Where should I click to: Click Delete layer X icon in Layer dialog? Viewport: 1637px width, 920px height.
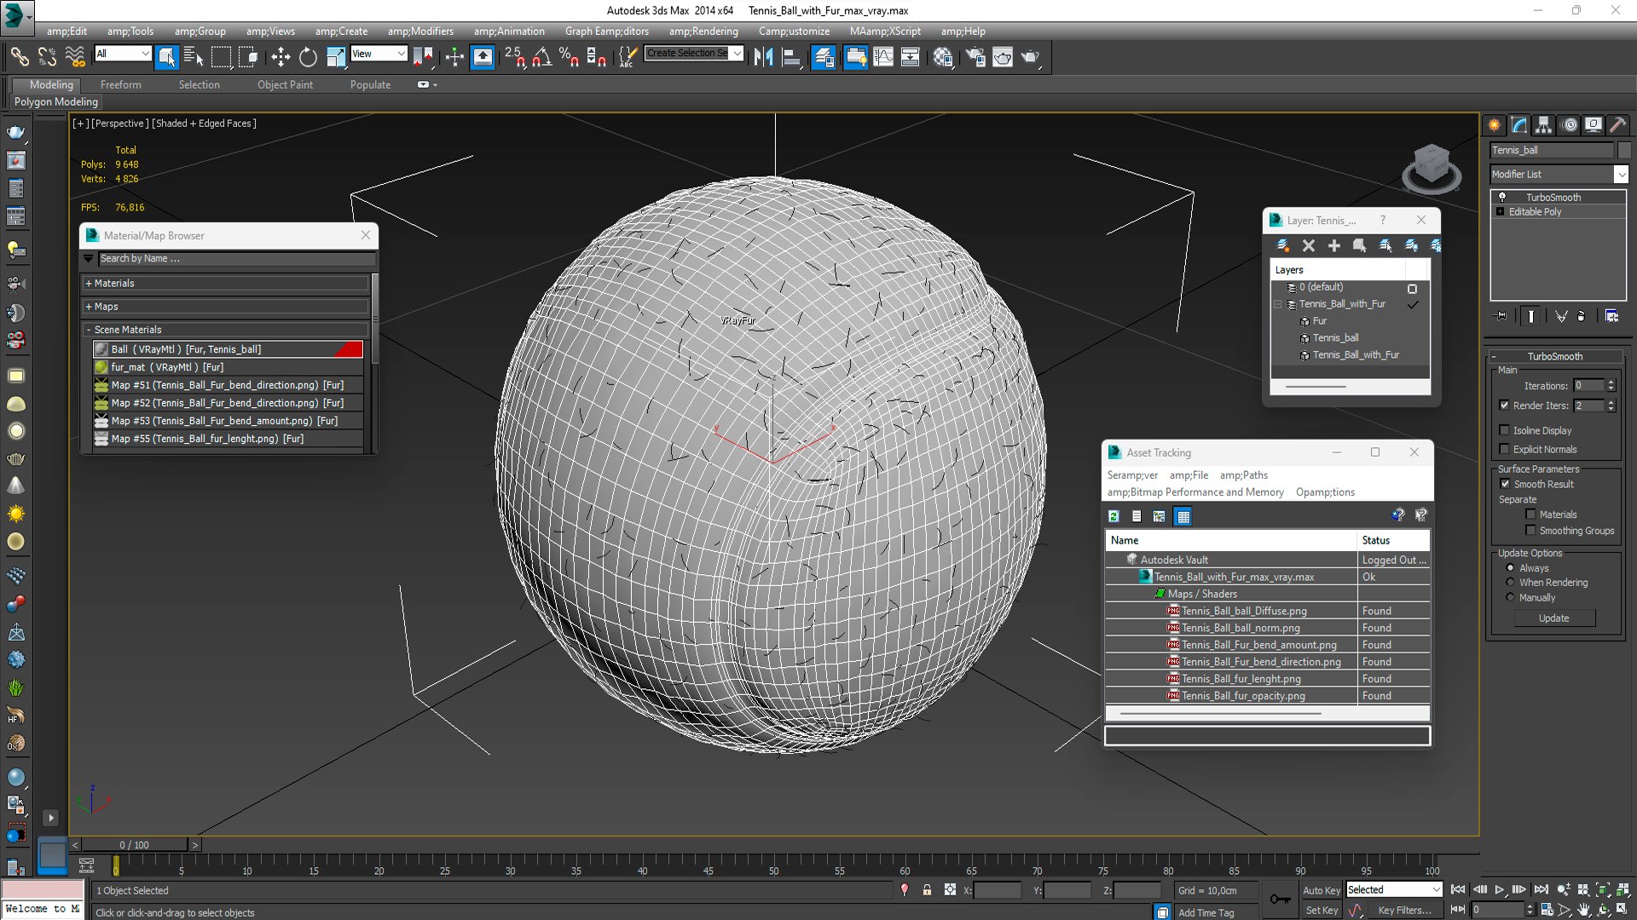click(1309, 245)
